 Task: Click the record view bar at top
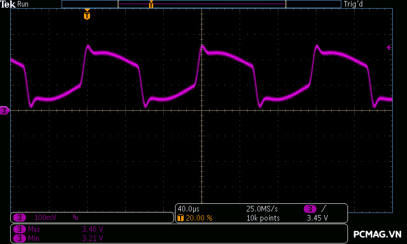pyautogui.click(x=201, y=4)
